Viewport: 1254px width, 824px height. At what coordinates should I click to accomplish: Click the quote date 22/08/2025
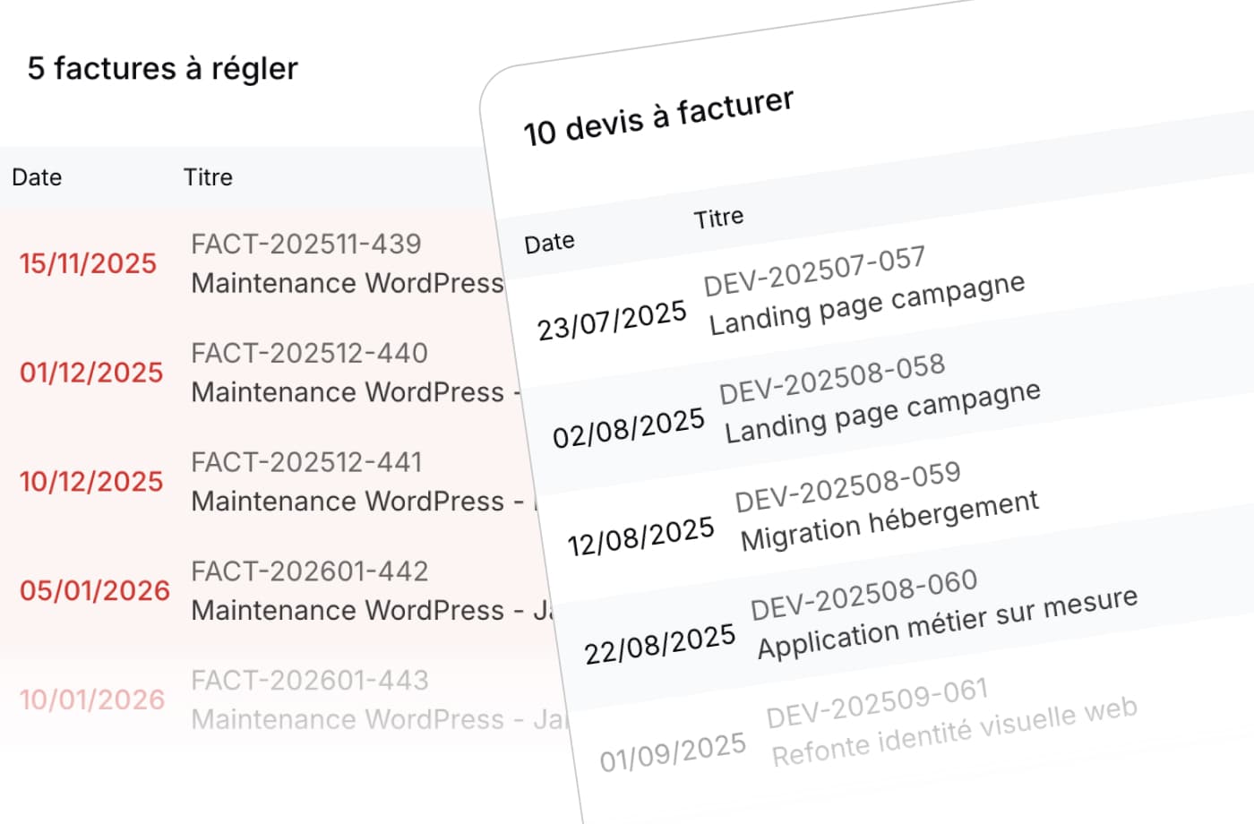pos(659,644)
